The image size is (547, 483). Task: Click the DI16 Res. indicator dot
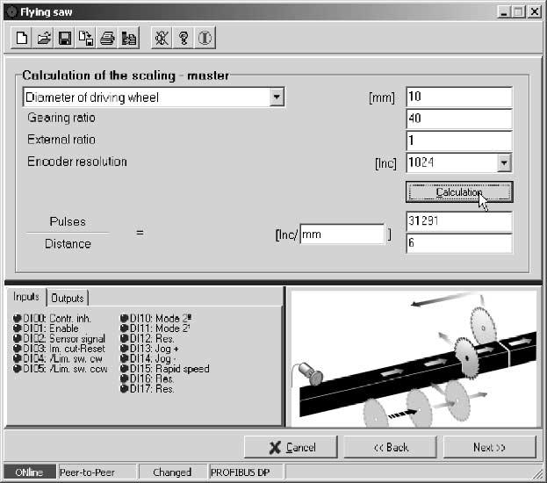click(124, 378)
